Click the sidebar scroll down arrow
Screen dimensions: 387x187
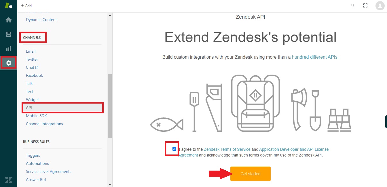110,184
